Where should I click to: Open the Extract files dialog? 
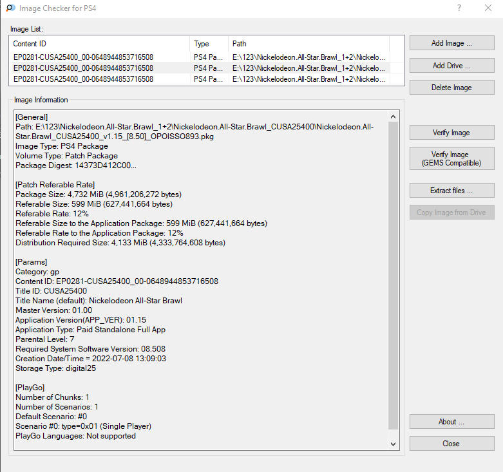451,191
